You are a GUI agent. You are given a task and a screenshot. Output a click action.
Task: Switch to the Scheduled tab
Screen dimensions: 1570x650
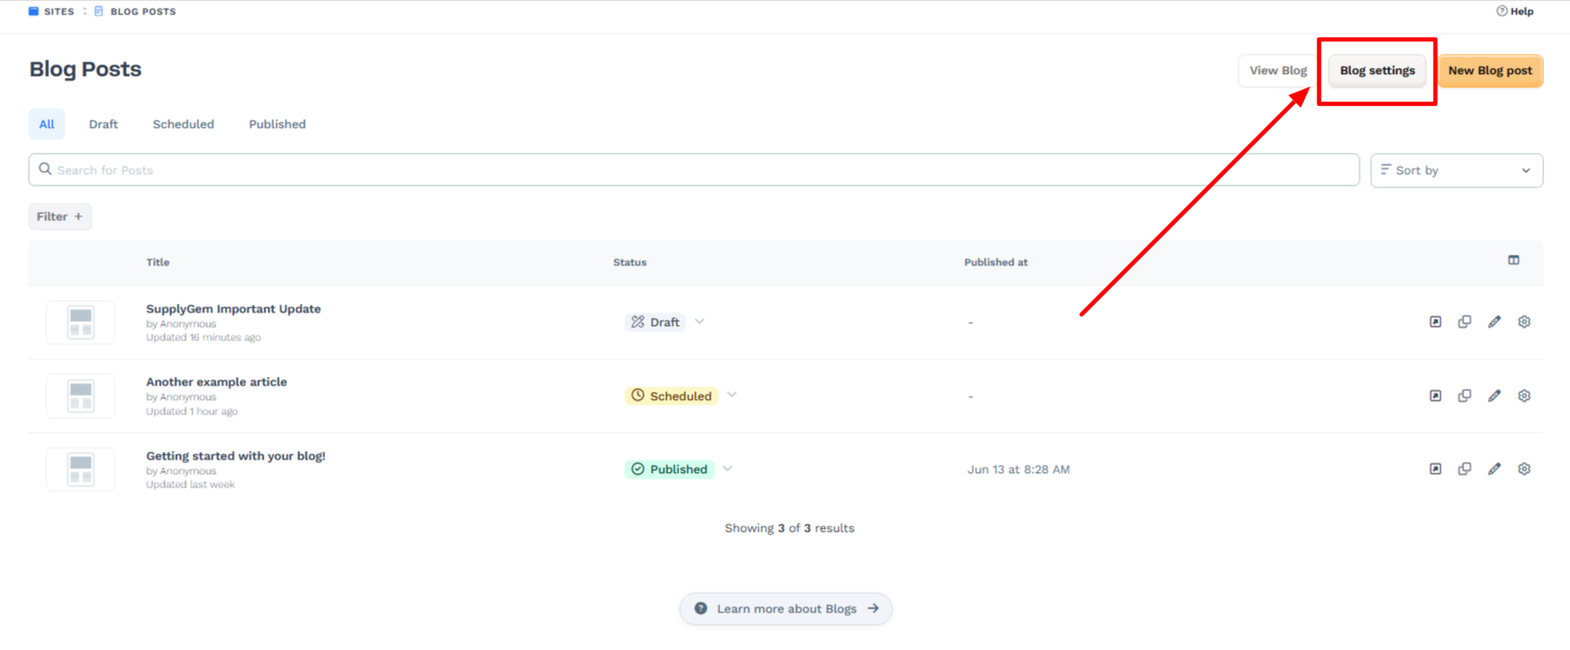click(183, 124)
